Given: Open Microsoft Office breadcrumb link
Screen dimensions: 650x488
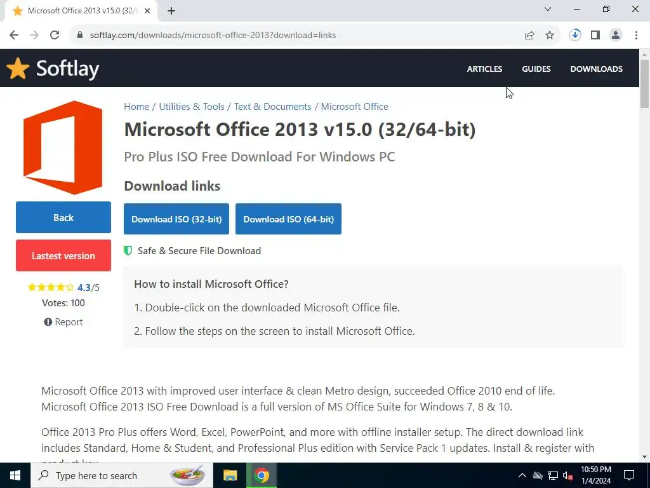Looking at the screenshot, I should tap(354, 107).
